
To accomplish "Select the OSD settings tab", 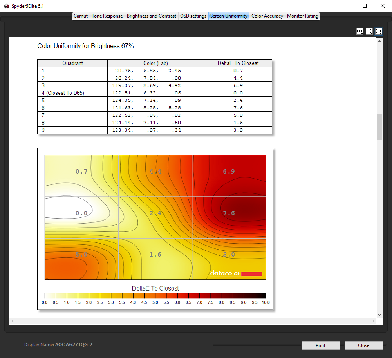I will coord(193,16).
